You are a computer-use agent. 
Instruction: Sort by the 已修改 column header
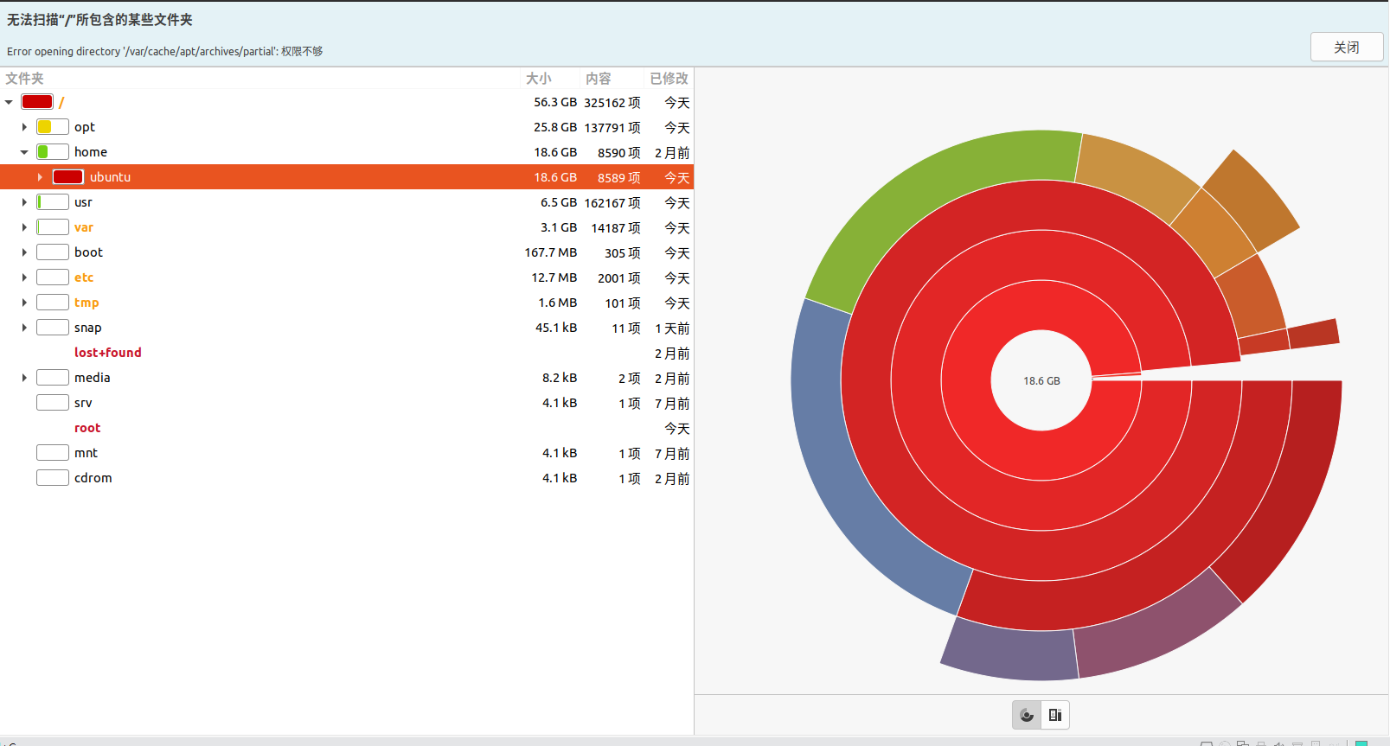pos(669,79)
